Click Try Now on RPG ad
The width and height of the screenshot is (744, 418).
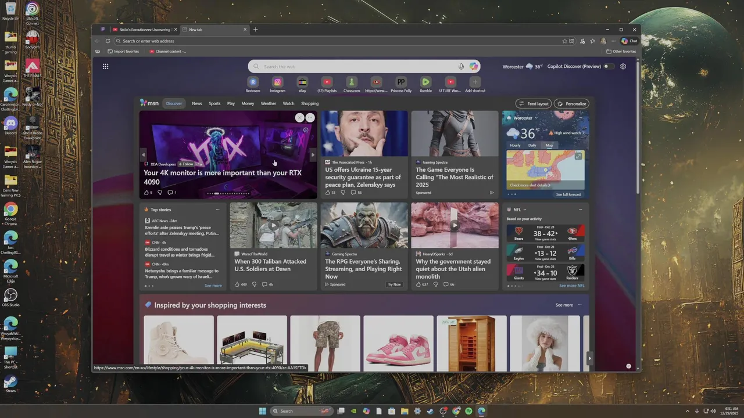click(x=394, y=284)
